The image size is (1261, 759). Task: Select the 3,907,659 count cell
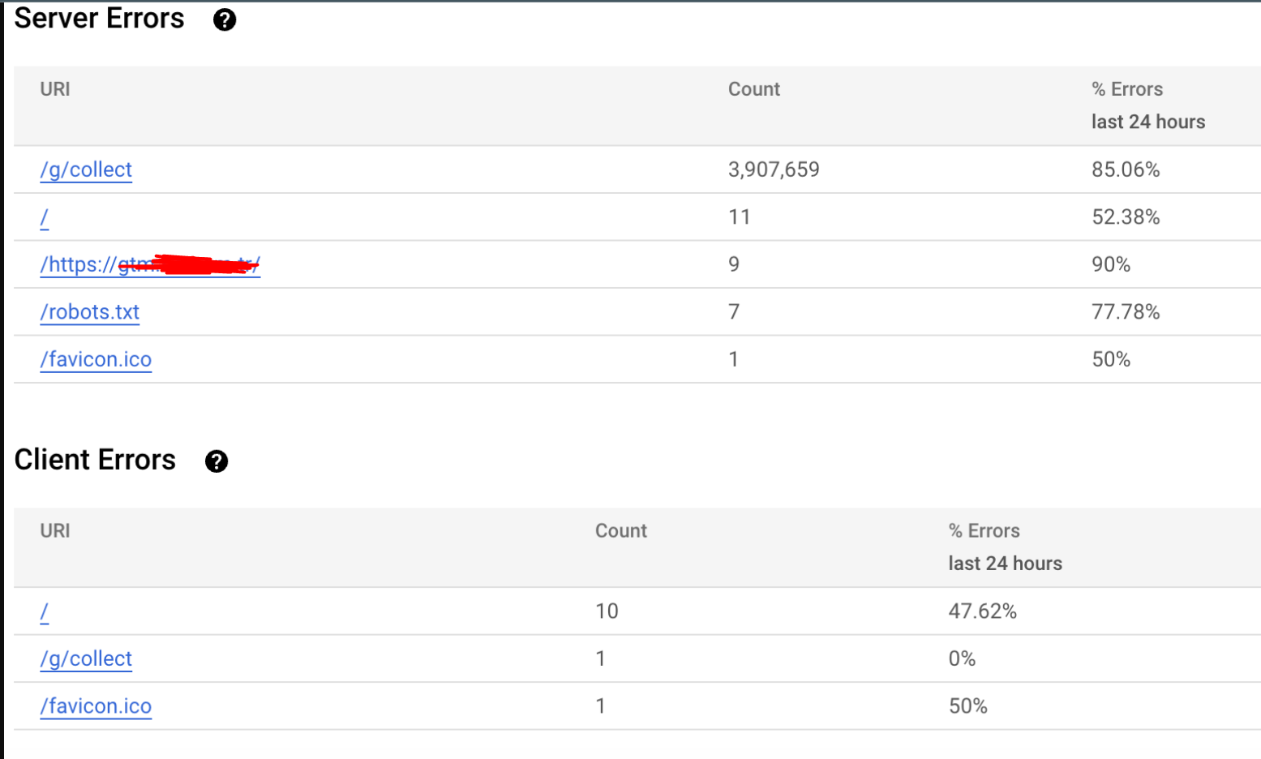(x=774, y=169)
